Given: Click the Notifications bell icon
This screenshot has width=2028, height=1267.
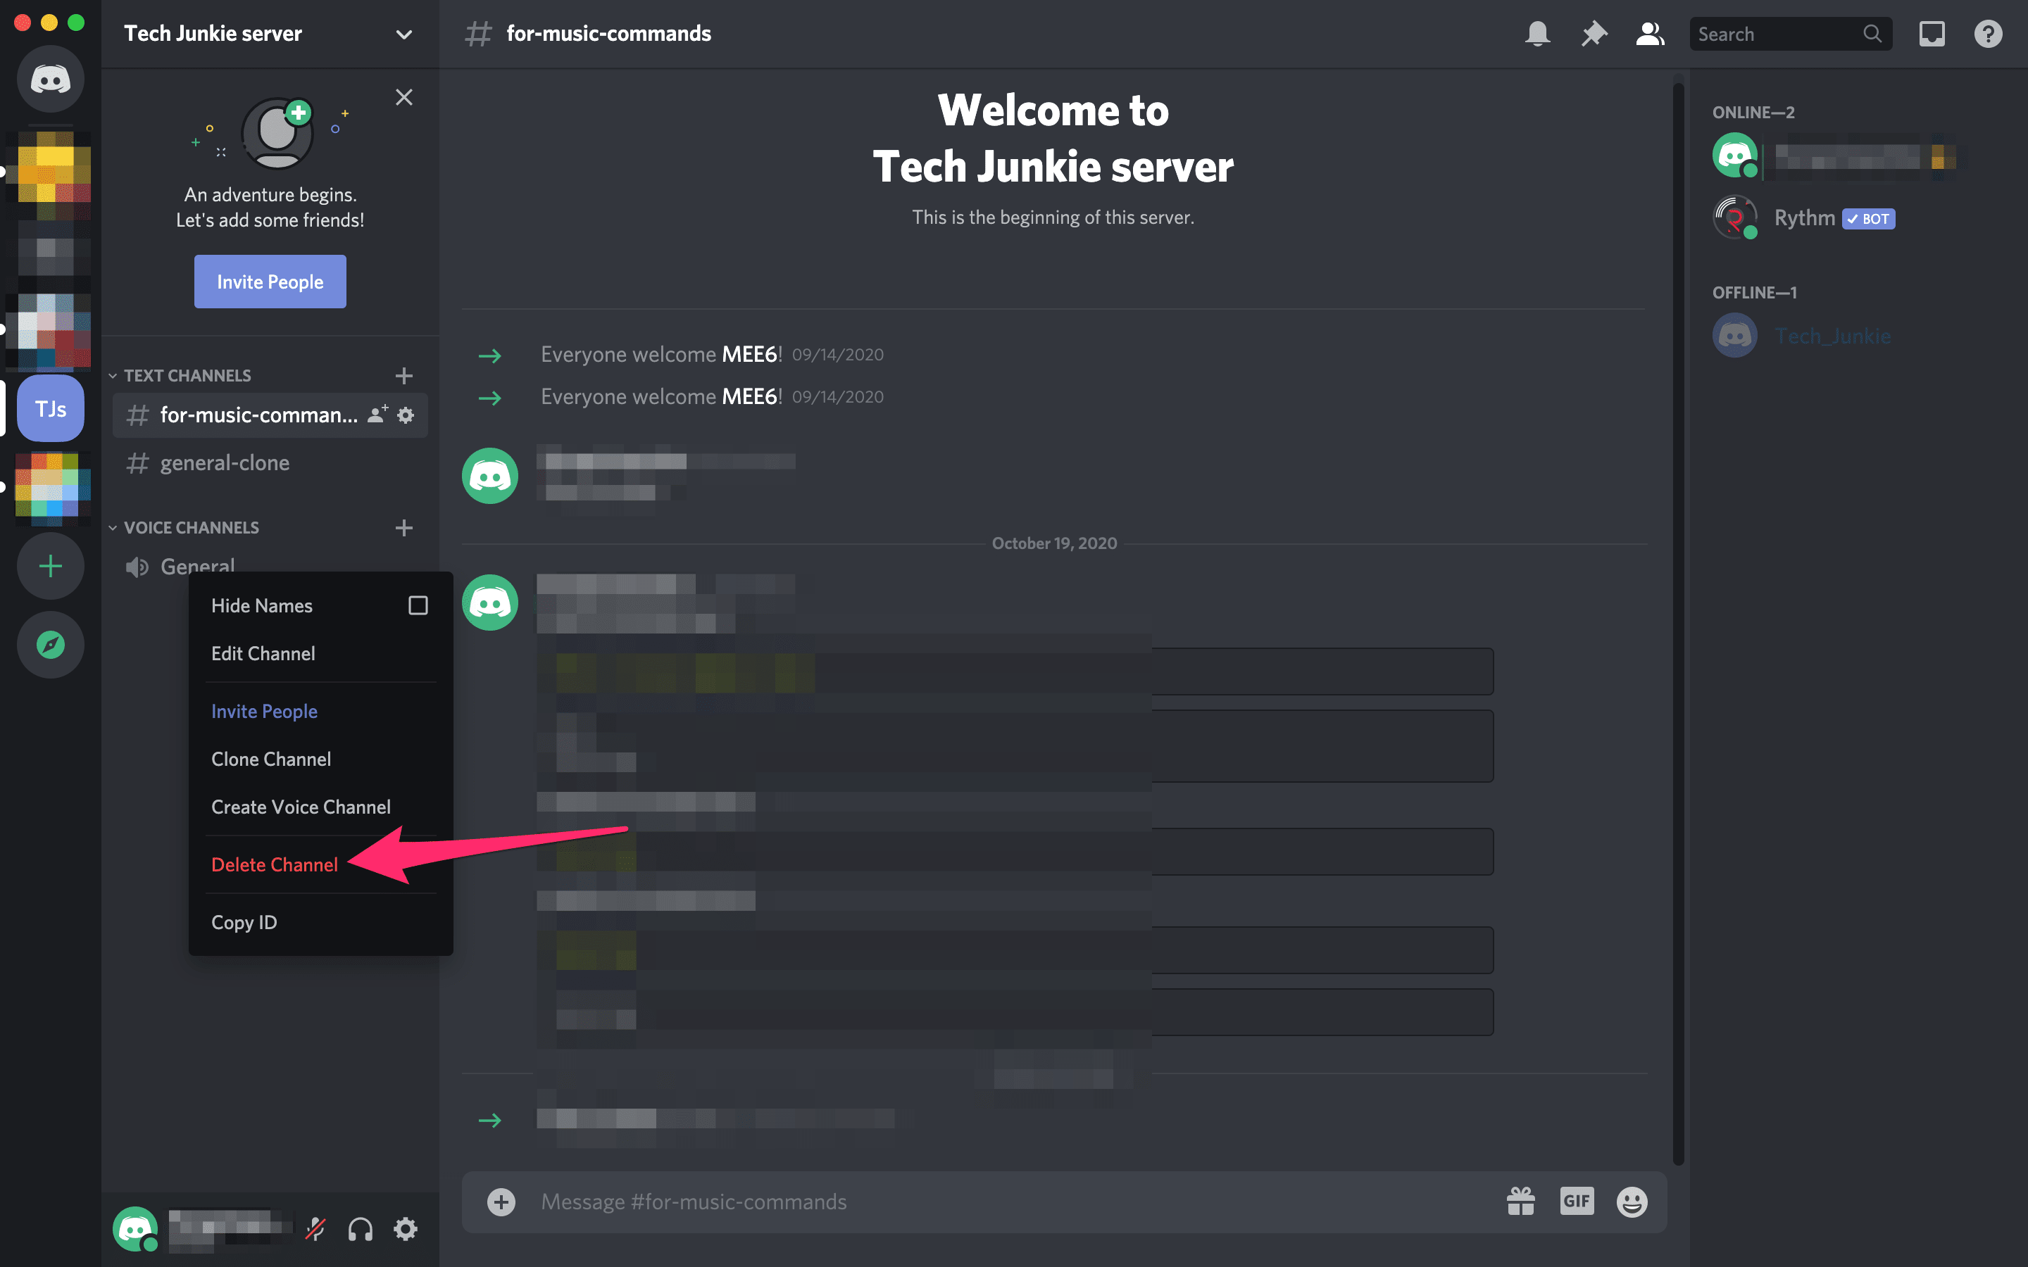Looking at the screenshot, I should (x=1536, y=34).
